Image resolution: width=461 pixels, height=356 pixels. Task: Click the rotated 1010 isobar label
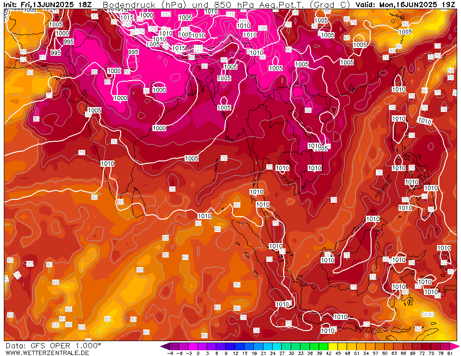click(x=424, y=121)
